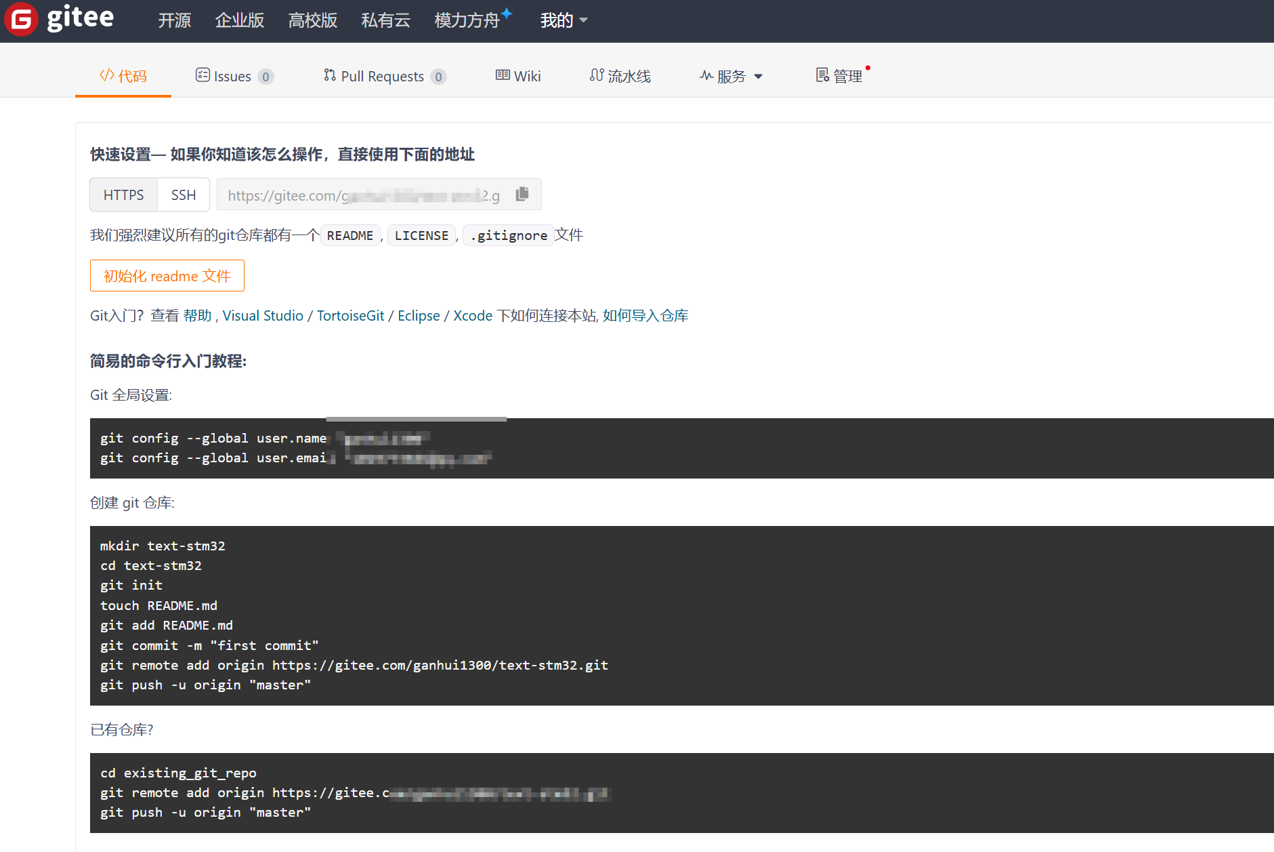Switch to the SSH clone protocol
This screenshot has height=852, width=1274.
click(183, 195)
